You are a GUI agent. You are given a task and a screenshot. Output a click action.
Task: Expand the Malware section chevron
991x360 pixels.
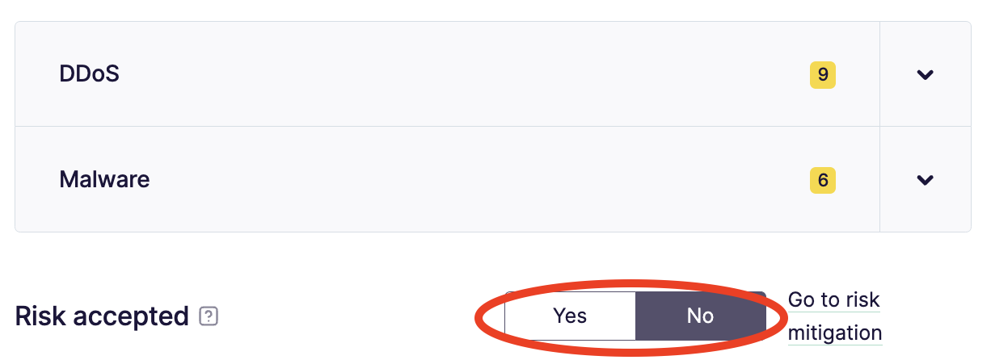pyautogui.click(x=925, y=179)
